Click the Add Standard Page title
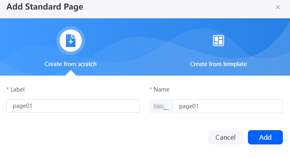Screen dimensions: 290x158 pos(45,7)
